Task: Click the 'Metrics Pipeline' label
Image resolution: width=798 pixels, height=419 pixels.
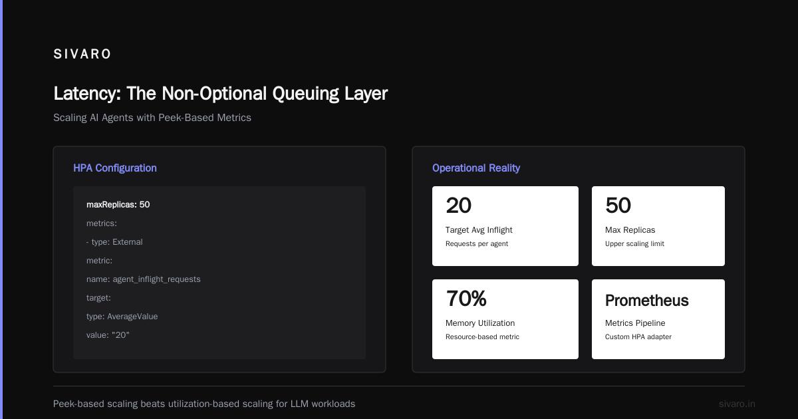Action: 635,323
